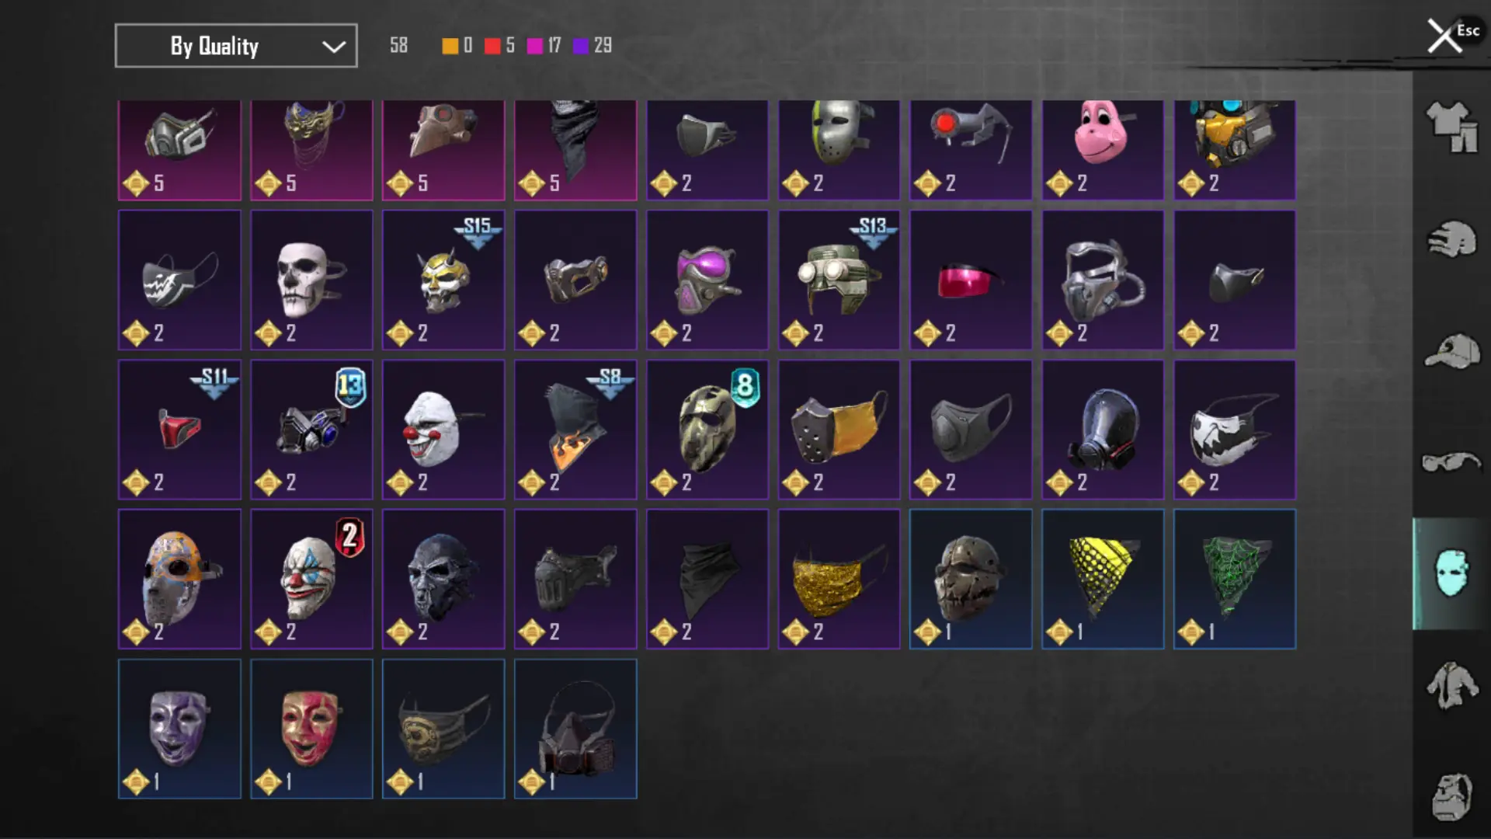Open the glasses category in sidebar
This screenshot has height=839, width=1491.
pos(1451,463)
